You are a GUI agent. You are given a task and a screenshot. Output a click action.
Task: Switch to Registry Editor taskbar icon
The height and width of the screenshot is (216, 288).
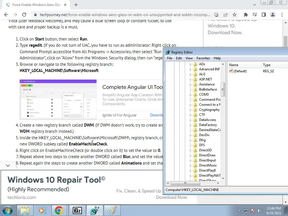coord(94,210)
